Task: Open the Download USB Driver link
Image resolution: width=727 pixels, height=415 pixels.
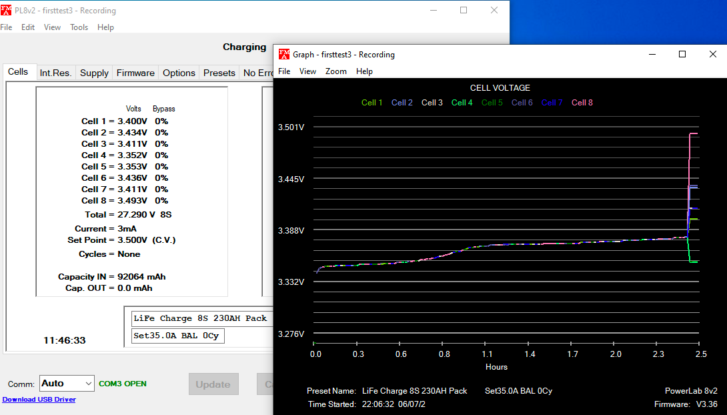Action: [x=39, y=400]
